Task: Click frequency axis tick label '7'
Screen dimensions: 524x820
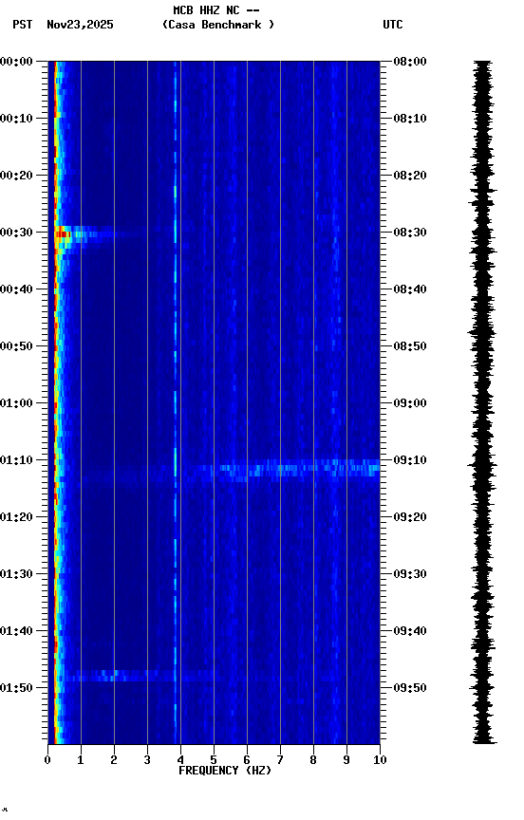Action: point(280,760)
